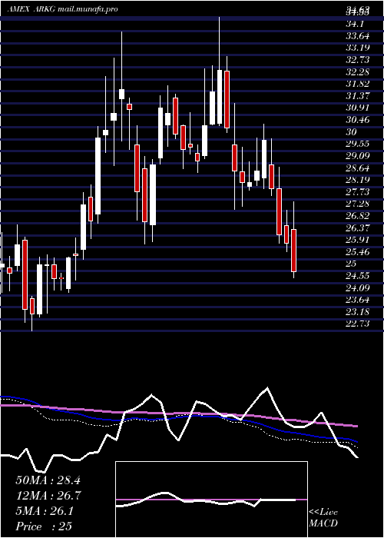Click the 30 price axis label
The height and width of the screenshot is (538, 384).
point(352,131)
